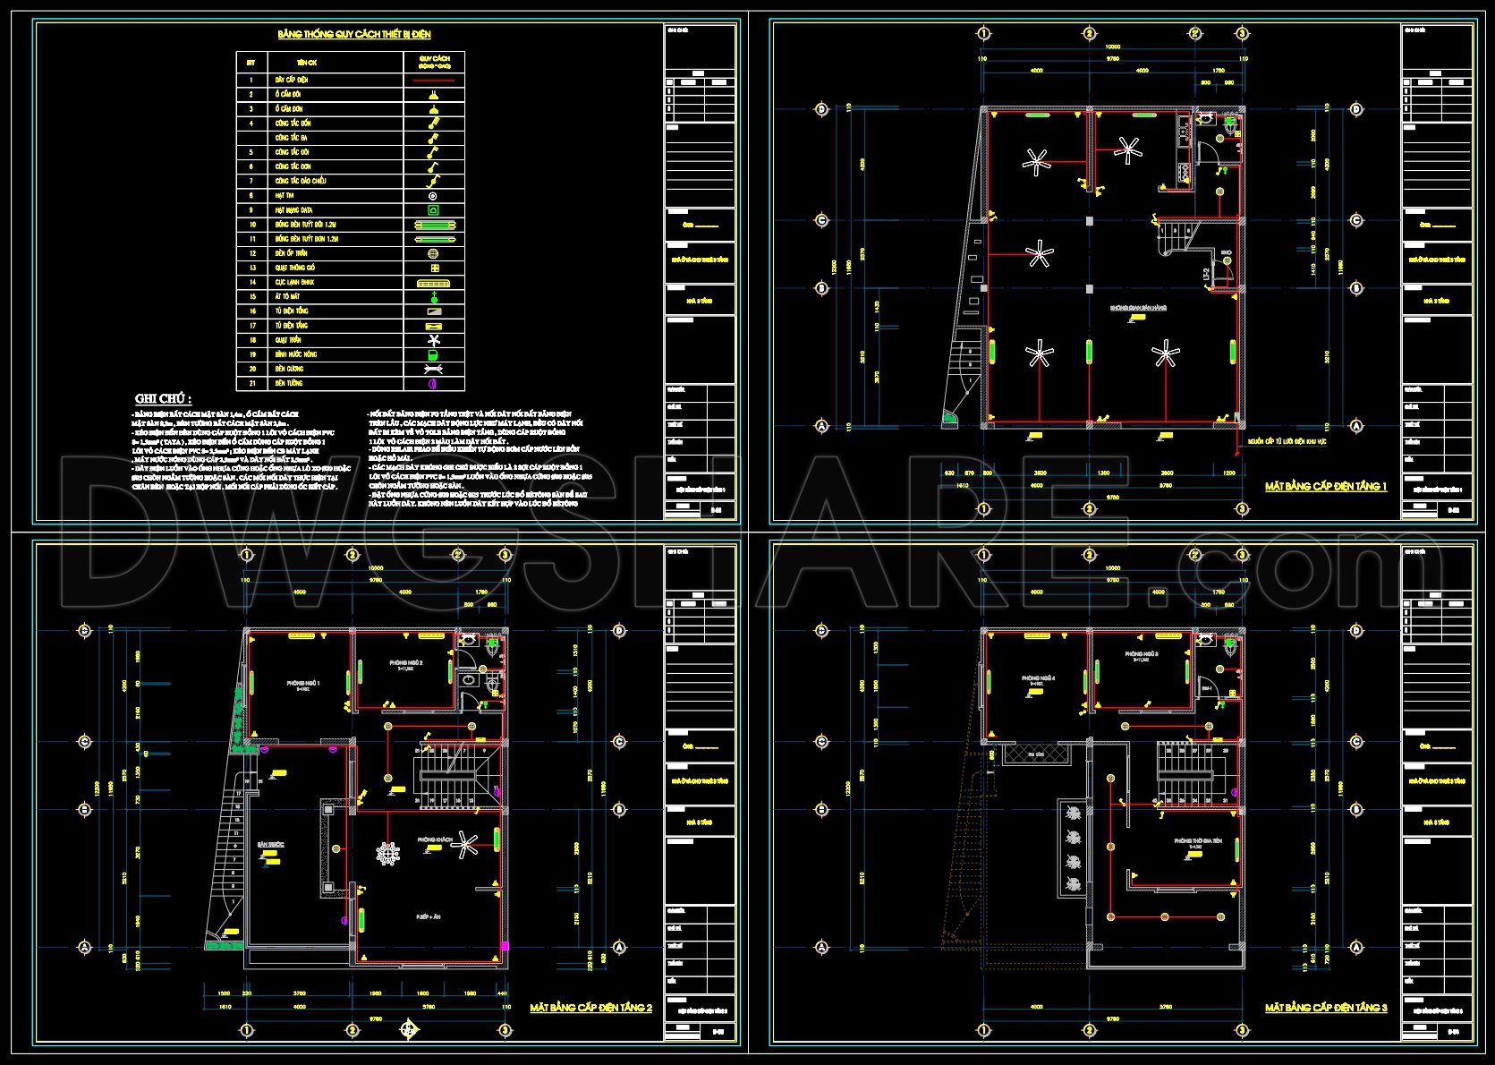Click the PHÒNG NGỦ 1 room label

coord(303,683)
